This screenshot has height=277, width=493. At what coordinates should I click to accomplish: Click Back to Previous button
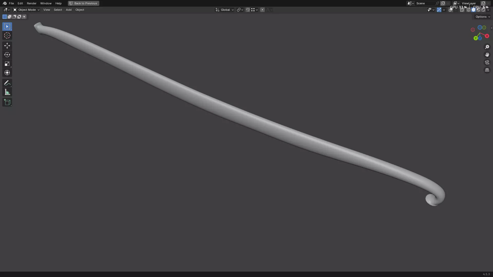click(x=83, y=3)
